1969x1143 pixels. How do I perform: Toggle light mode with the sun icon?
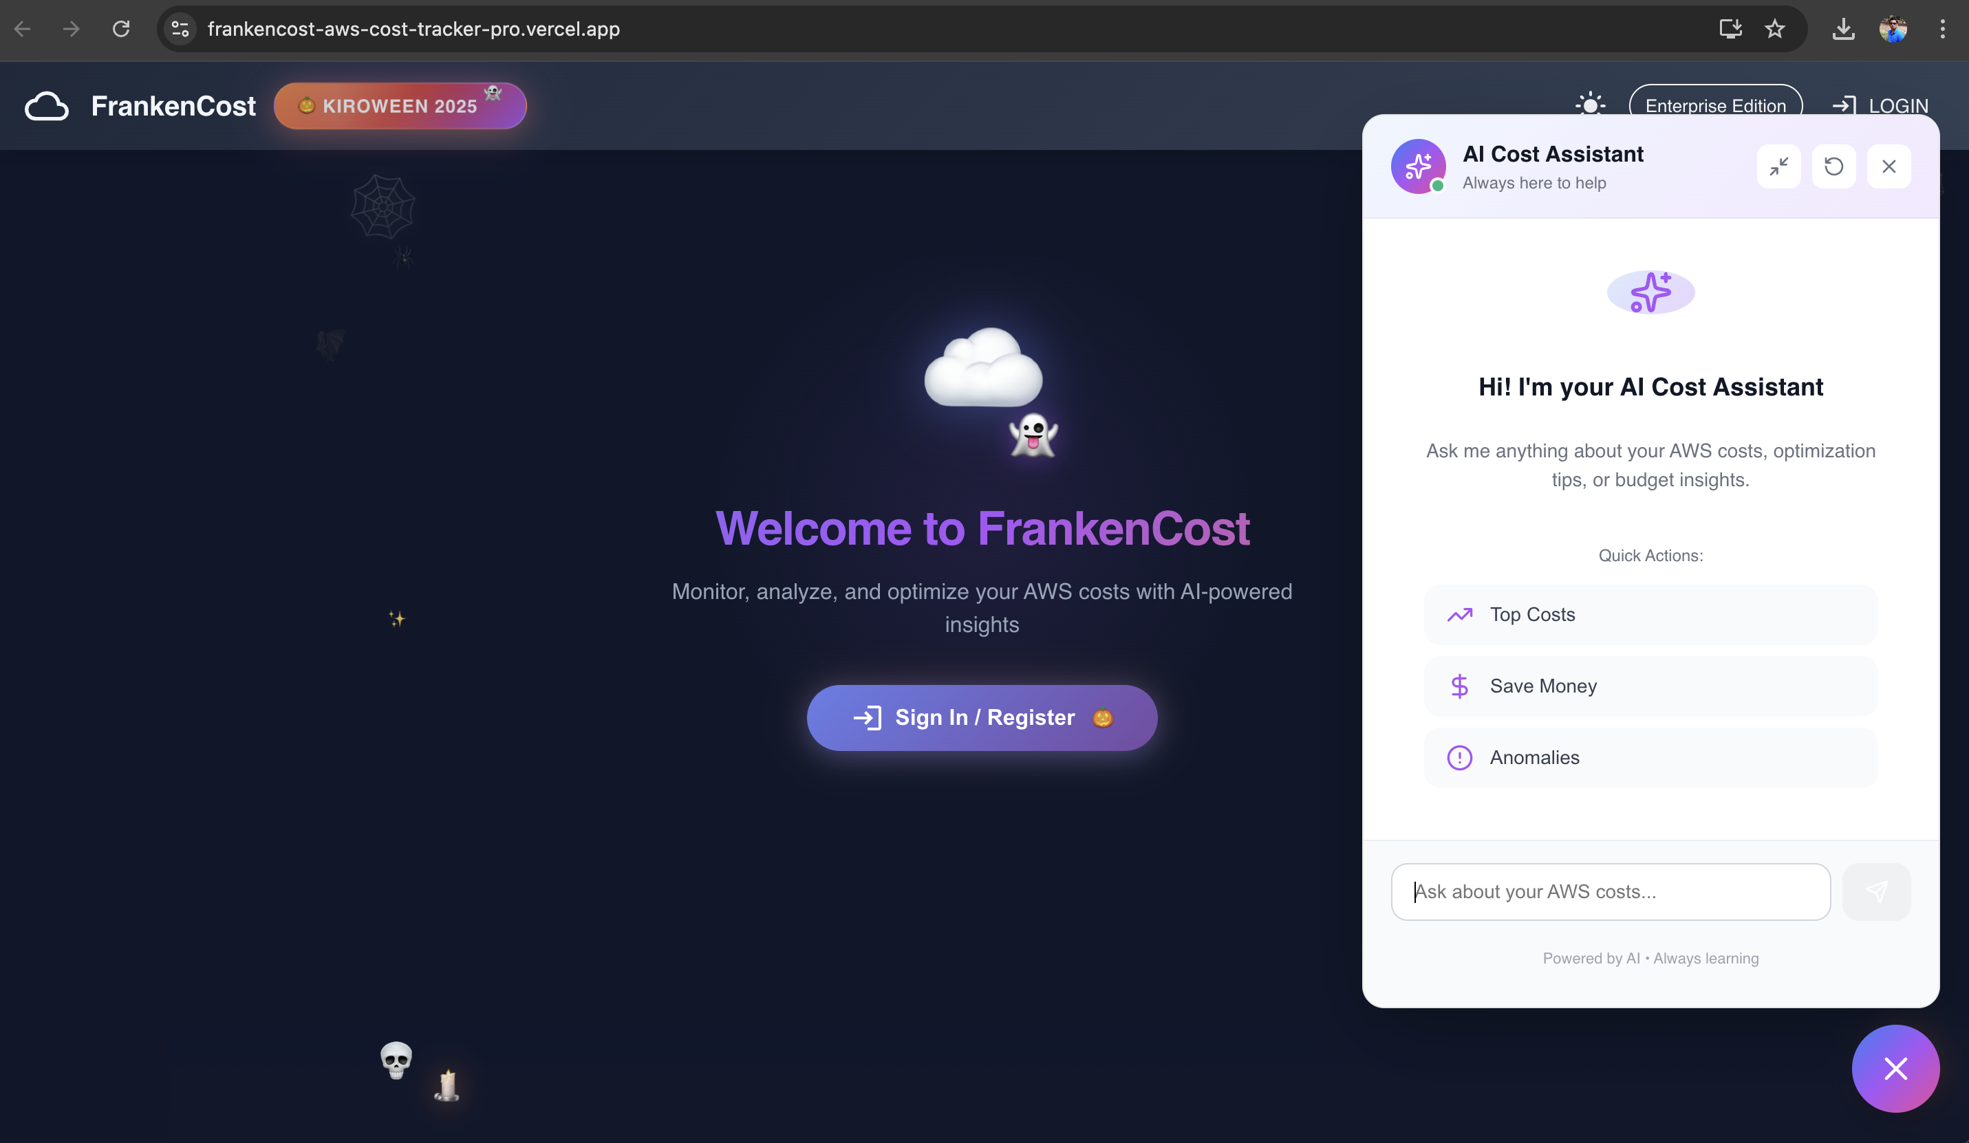[x=1589, y=105]
